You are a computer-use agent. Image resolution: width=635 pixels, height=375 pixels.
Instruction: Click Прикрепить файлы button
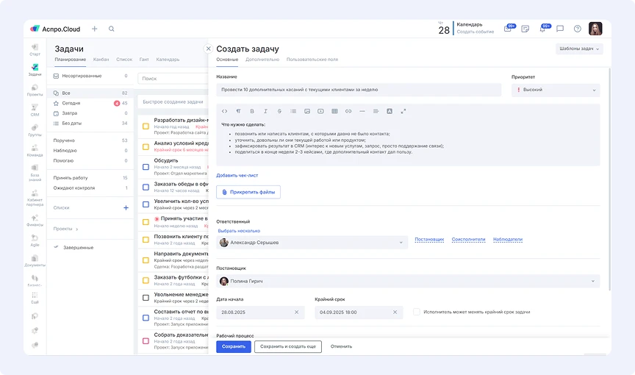[x=248, y=192]
